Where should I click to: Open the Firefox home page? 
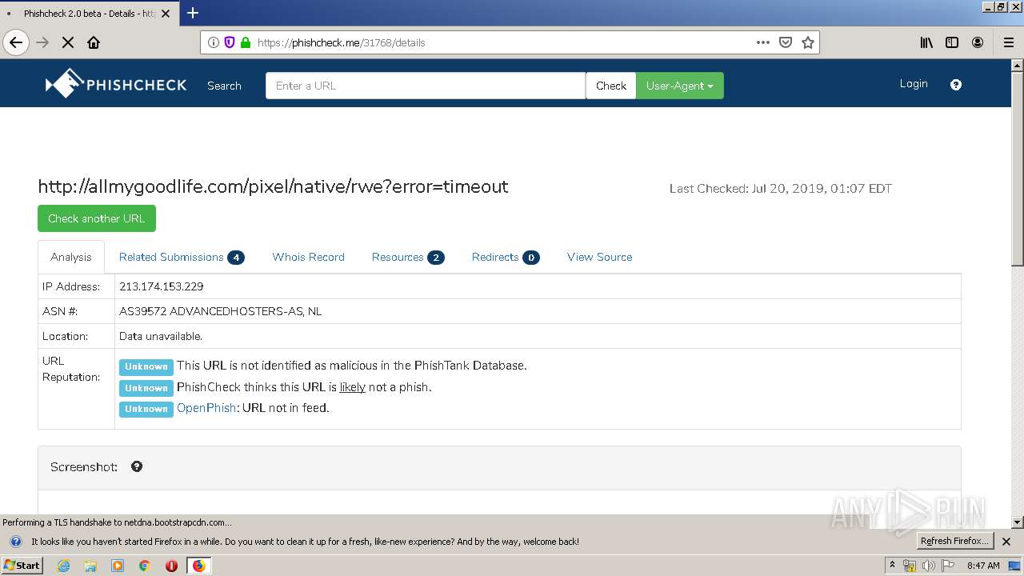point(94,42)
